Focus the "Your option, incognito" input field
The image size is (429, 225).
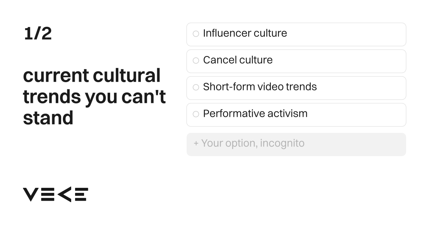point(296,144)
